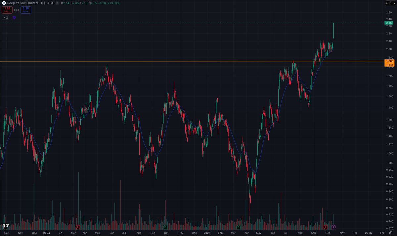This screenshot has height=236, width=397.
Task: Click the ASX exchange label
Action: tap(50, 3)
